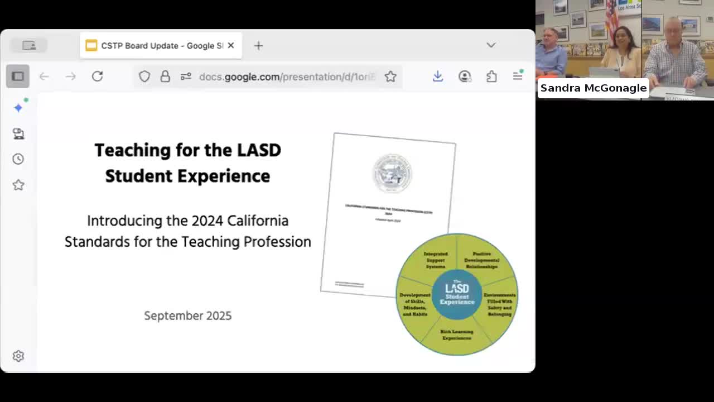Click the tracking protection shield icon
The height and width of the screenshot is (402, 714).
tap(144, 76)
